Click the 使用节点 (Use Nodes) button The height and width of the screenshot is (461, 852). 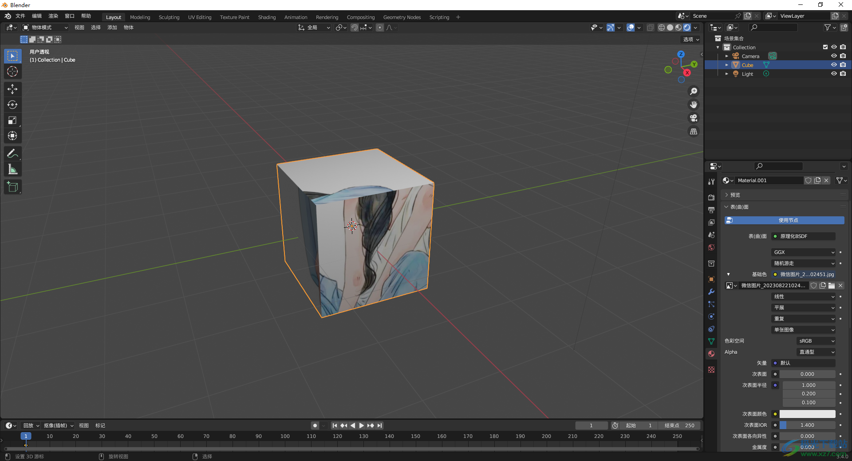784,220
